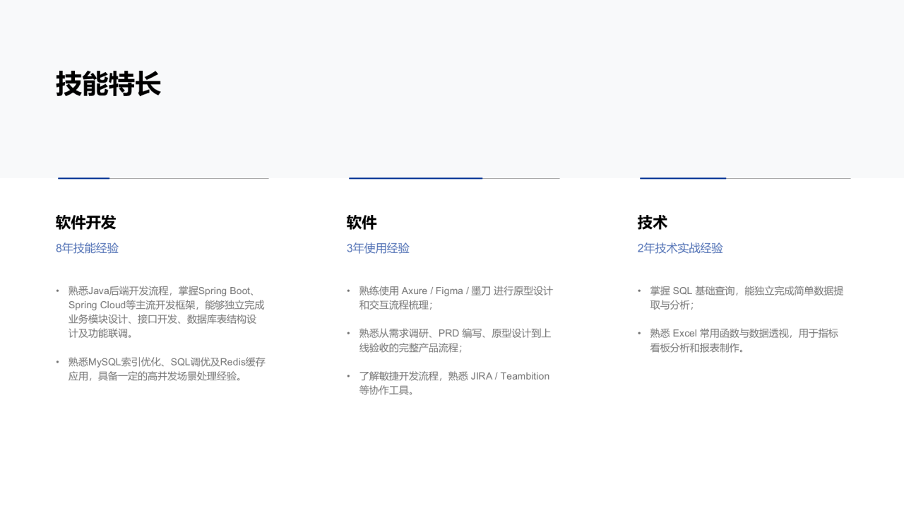Screen dimensions: 904x509
Task: Click the gray track line above 技术
Action: click(x=788, y=178)
